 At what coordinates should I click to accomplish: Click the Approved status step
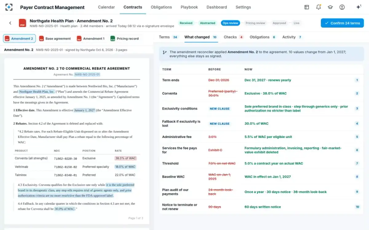tap(279, 23)
